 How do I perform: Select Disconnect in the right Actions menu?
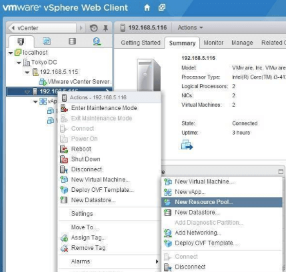[x=222, y=267]
